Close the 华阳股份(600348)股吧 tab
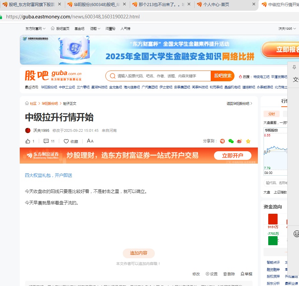 pyautogui.click(x=124, y=4)
